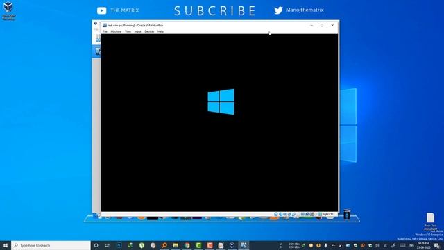The image size is (444, 250).
Task: Click the optical drive status icon
Action: tap(280, 214)
